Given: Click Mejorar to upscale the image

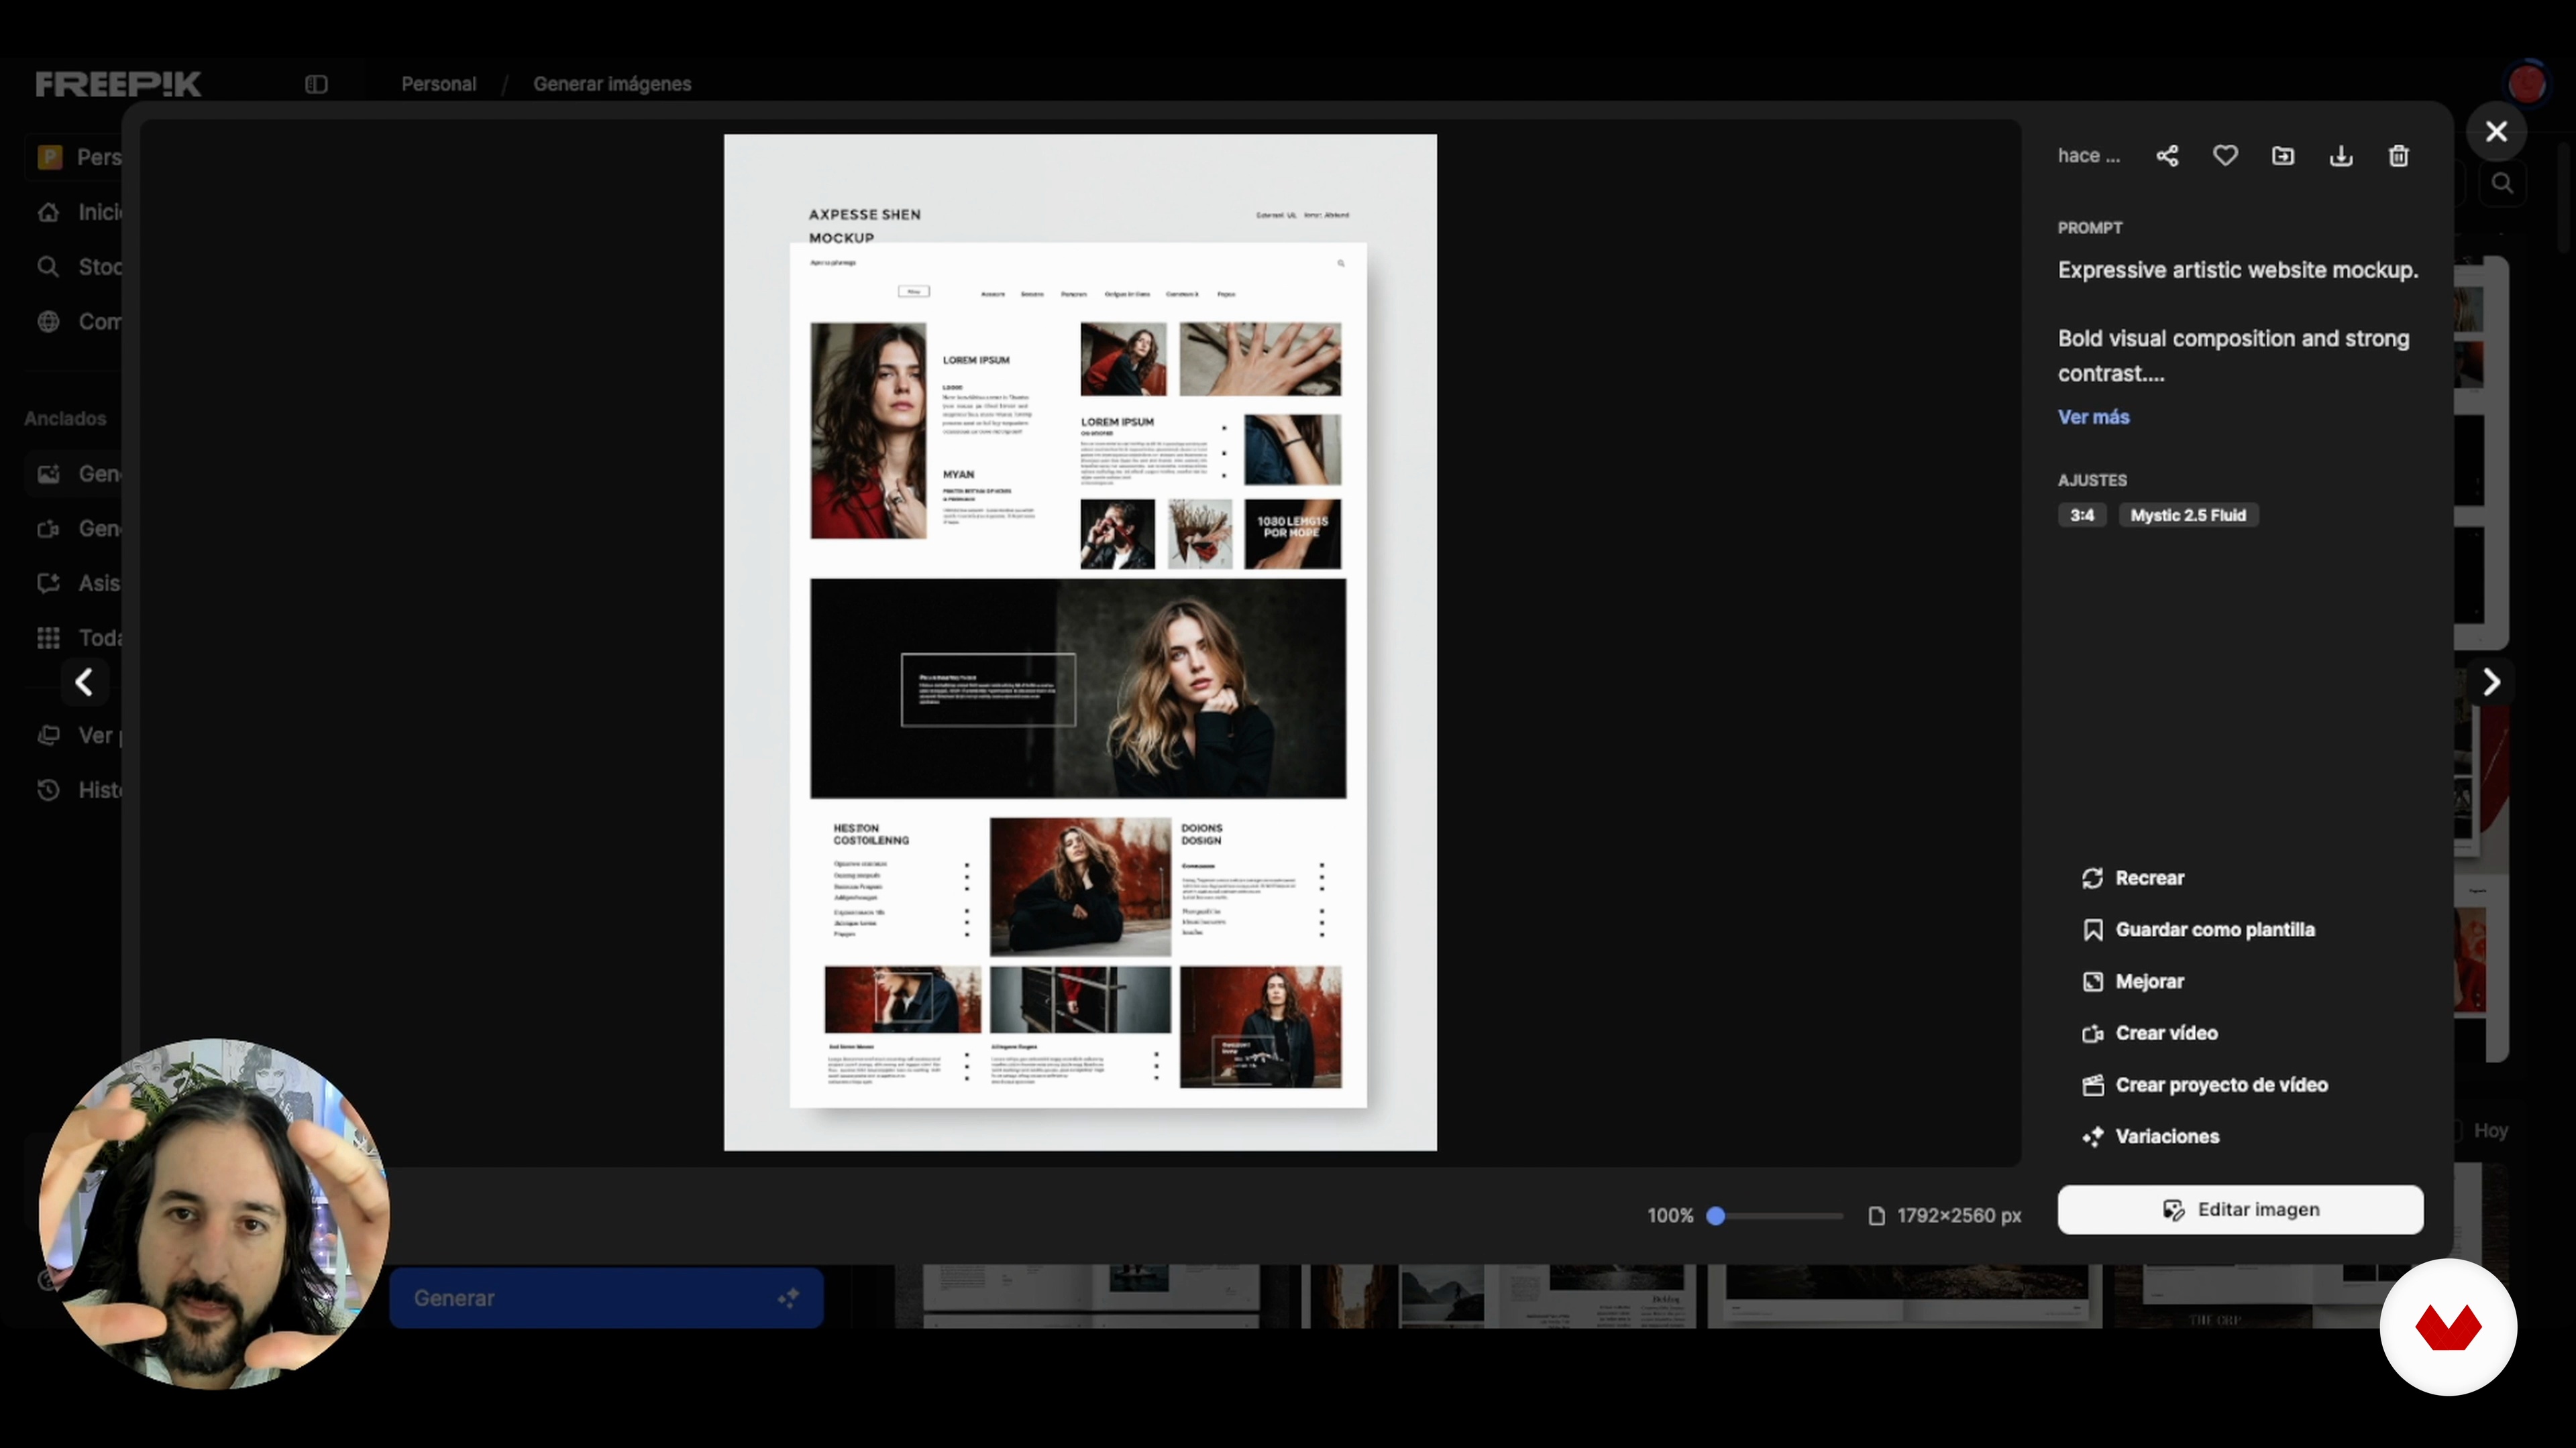Looking at the screenshot, I should click(2133, 981).
